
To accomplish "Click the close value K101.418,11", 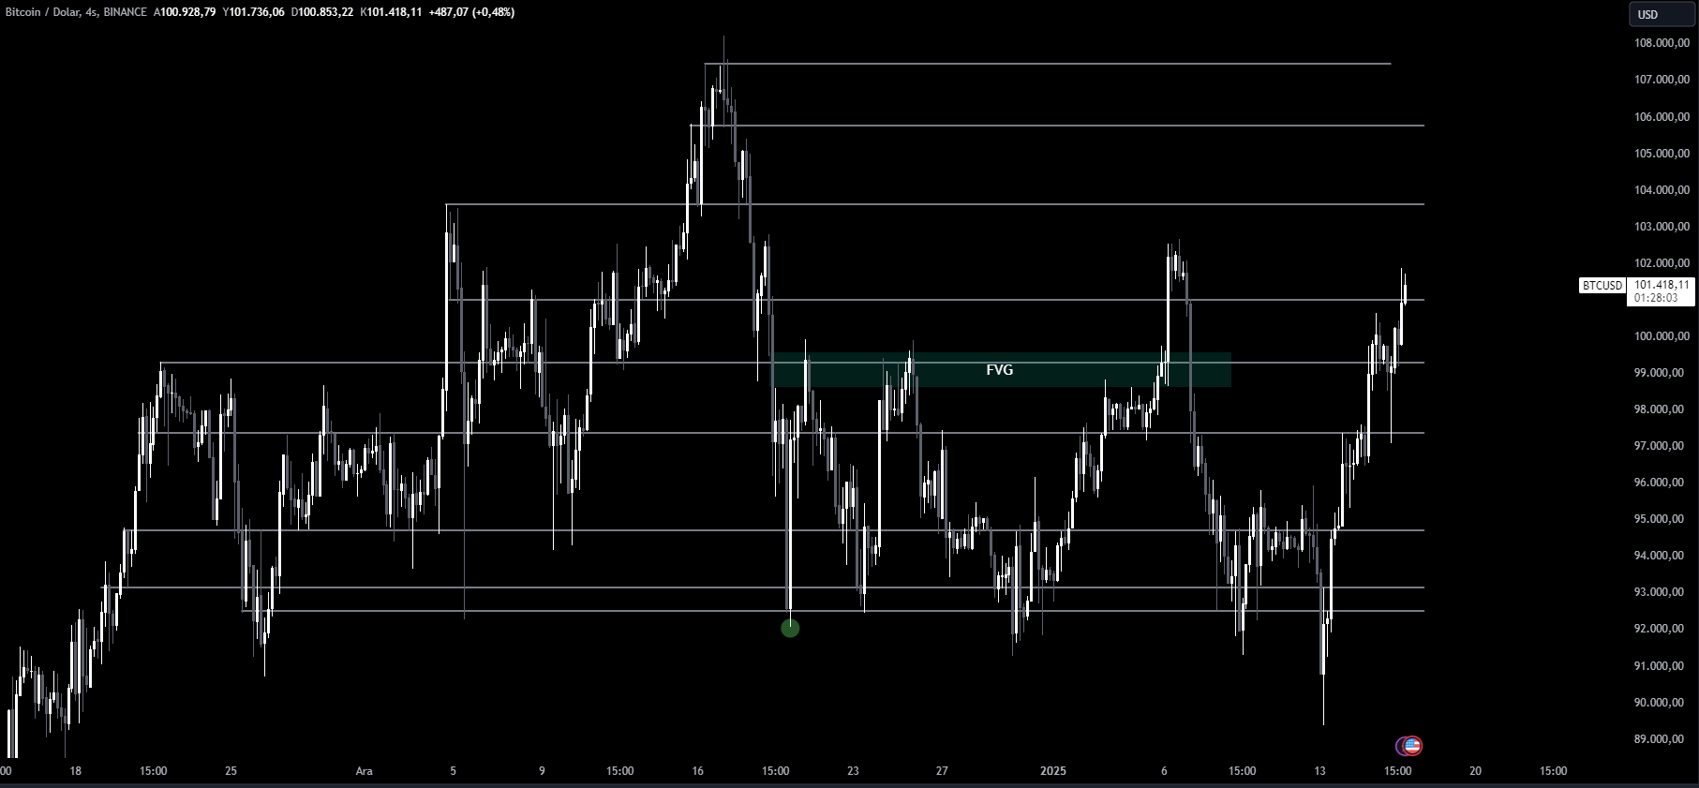I will click(391, 12).
